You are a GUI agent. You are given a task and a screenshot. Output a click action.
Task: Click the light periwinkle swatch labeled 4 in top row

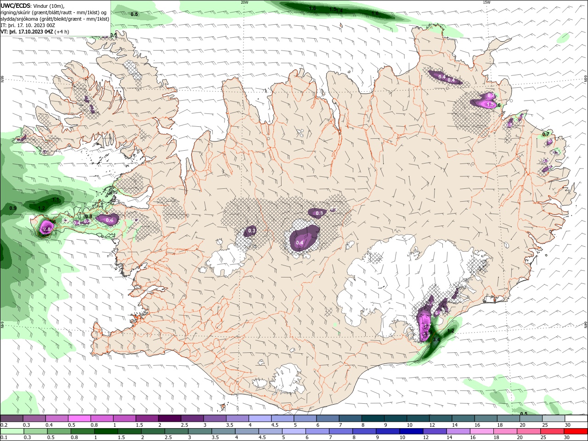pos(260,418)
